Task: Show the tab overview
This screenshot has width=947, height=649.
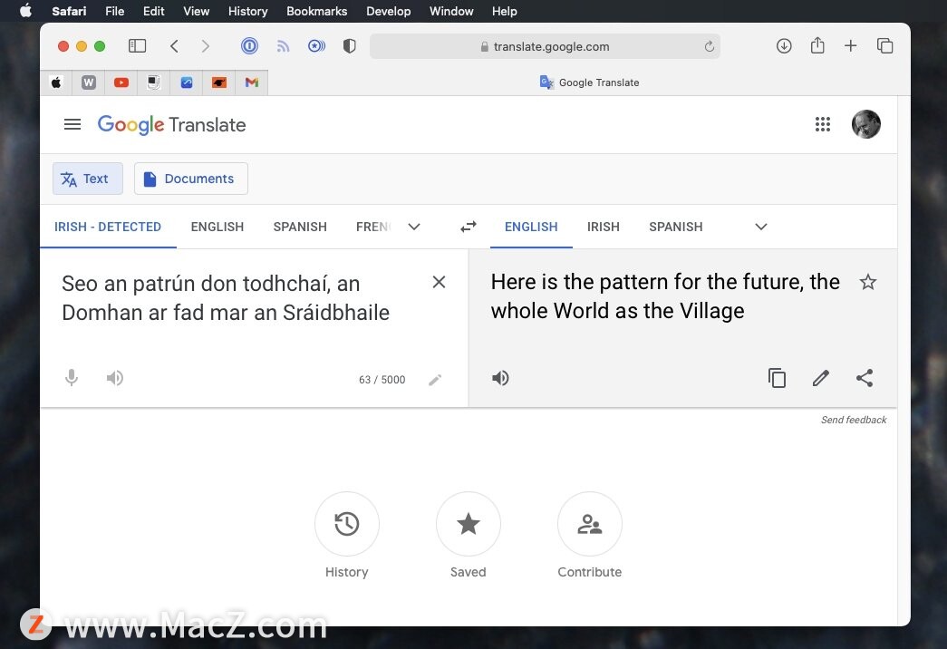Action: 884,46
